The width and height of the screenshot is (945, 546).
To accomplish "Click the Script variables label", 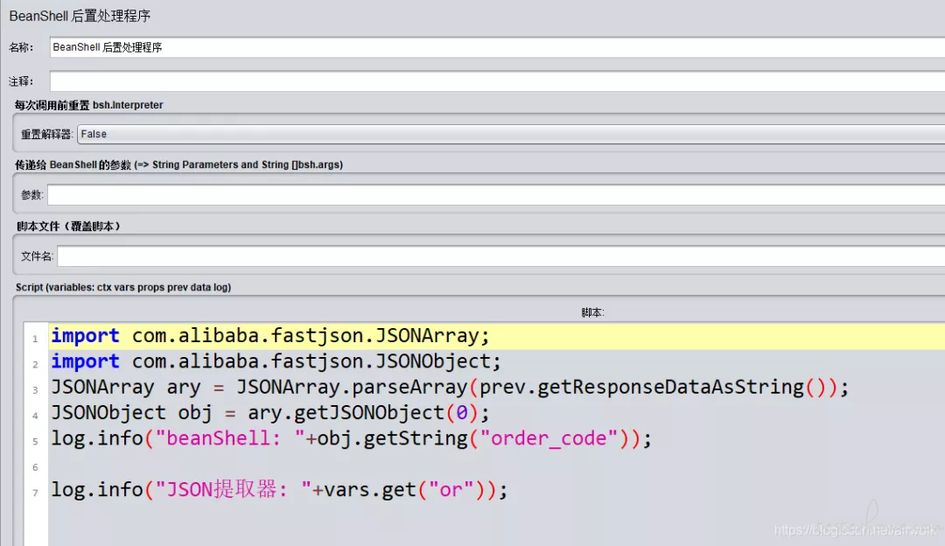I will pyautogui.click(x=123, y=288).
